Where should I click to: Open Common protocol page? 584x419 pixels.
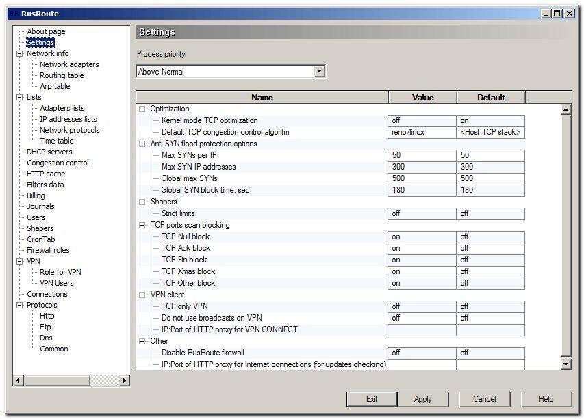53,349
